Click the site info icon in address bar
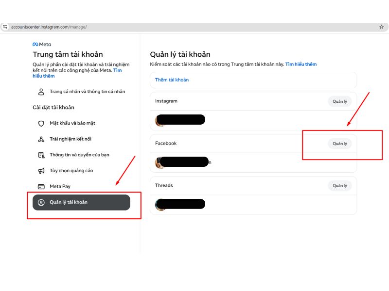389x291 pixels. [5, 27]
